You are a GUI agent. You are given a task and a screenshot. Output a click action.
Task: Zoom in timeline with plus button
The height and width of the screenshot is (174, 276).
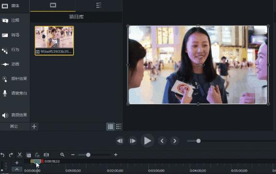[x=116, y=155]
